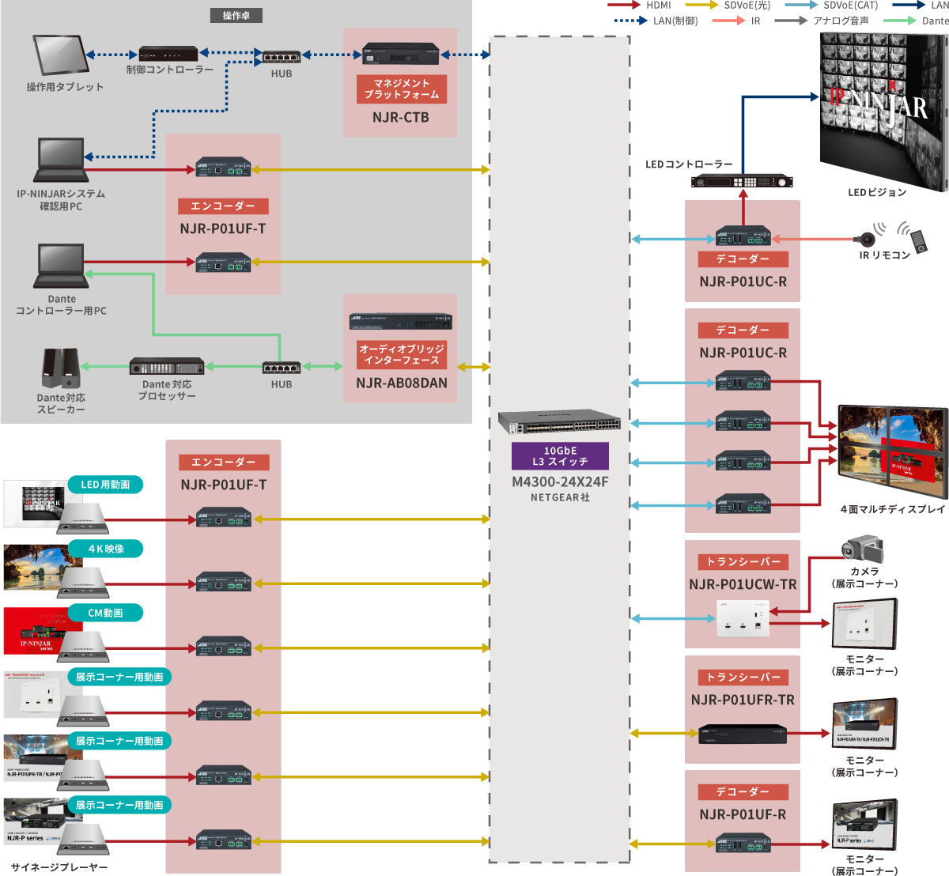
Task: Select the teal 4K映像 tag
Action: [105, 549]
